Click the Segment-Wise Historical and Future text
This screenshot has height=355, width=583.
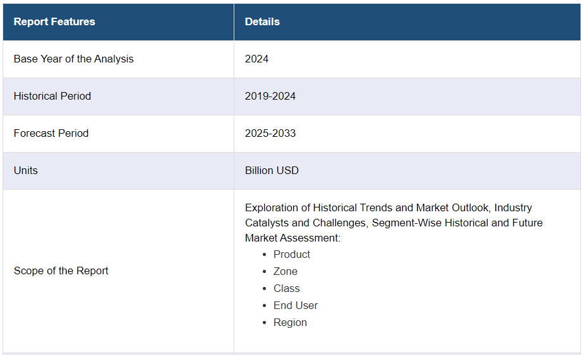pyautogui.click(x=457, y=223)
